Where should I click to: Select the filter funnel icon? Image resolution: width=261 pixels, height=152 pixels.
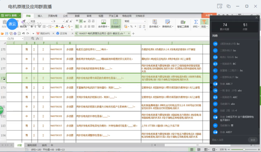204,22
